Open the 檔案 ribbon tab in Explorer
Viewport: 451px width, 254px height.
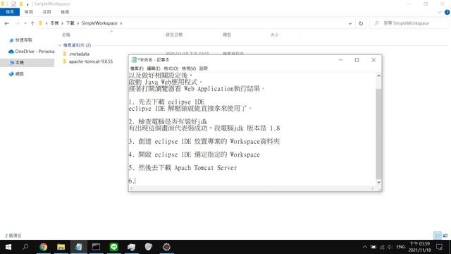tap(10, 12)
